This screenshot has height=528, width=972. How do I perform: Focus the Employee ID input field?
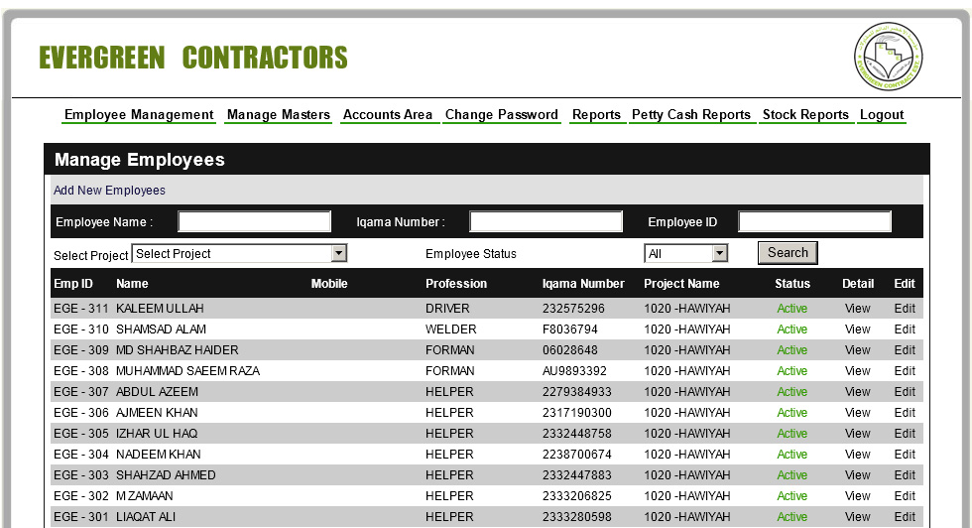click(814, 221)
